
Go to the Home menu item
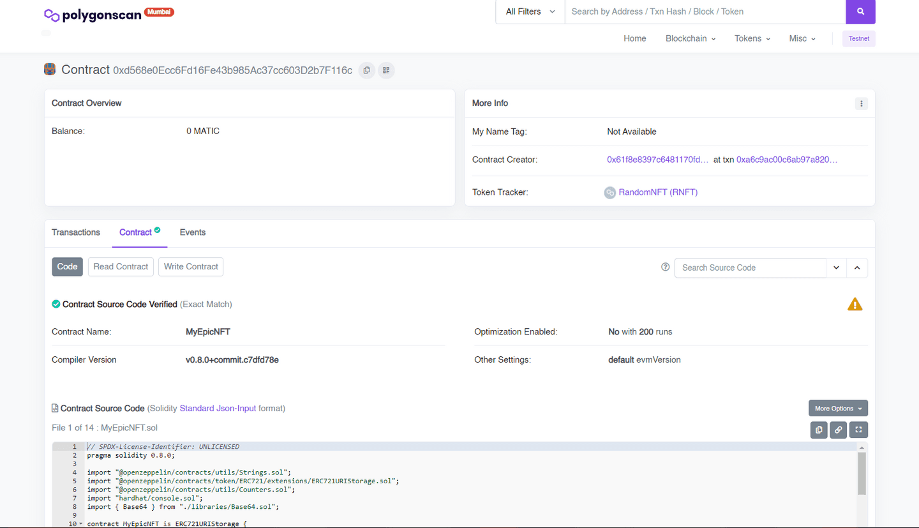pos(635,38)
